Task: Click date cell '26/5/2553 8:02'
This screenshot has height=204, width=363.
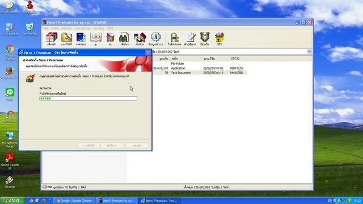Action: (213, 68)
